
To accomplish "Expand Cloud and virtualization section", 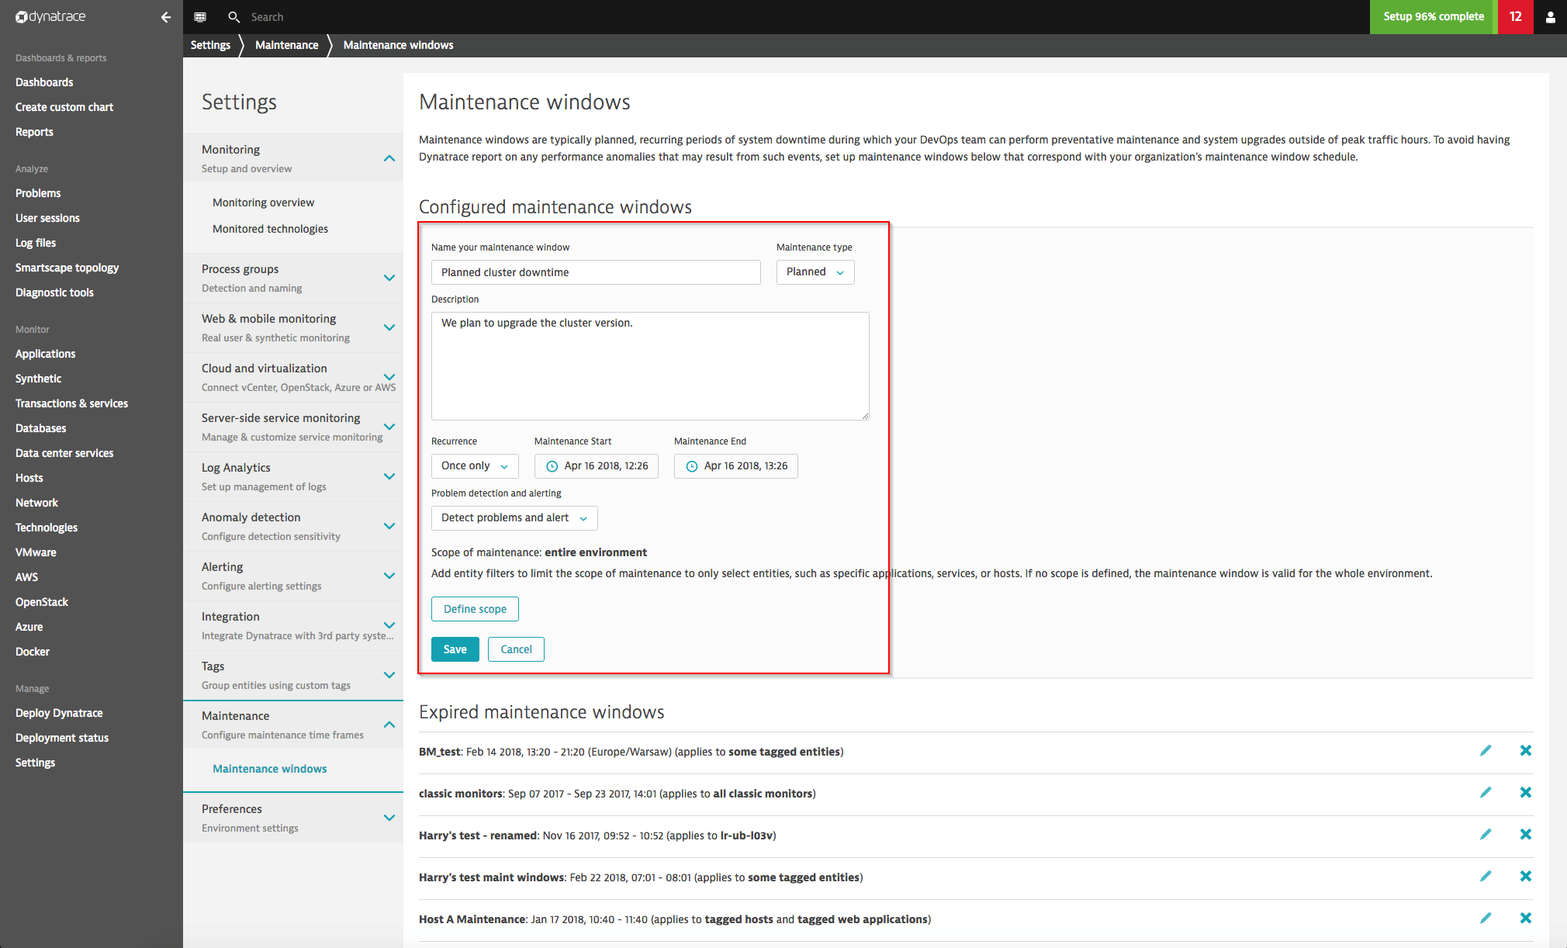I will click(x=389, y=377).
